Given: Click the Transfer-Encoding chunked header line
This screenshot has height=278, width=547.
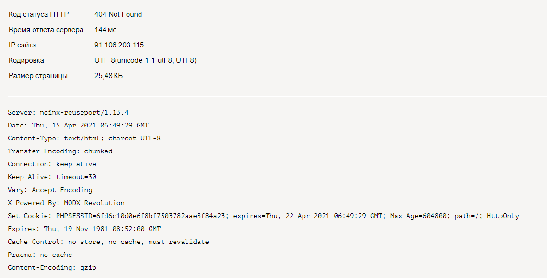Looking at the screenshot, I should [x=60, y=151].
